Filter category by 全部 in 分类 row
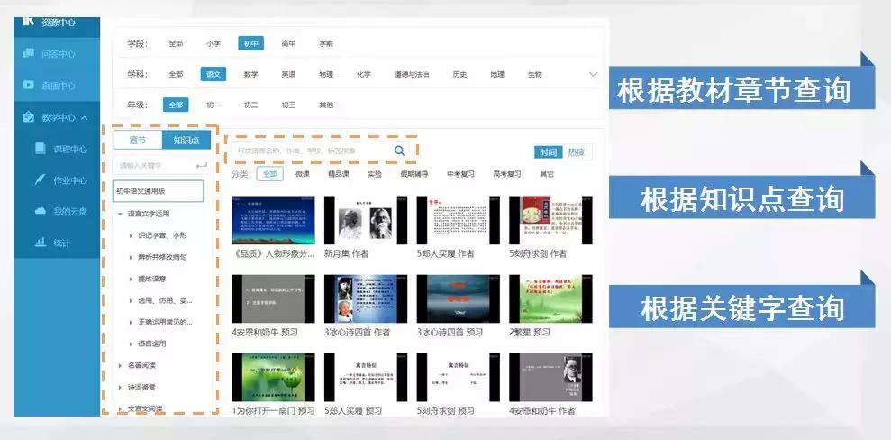The width and height of the screenshot is (891, 440). click(269, 174)
